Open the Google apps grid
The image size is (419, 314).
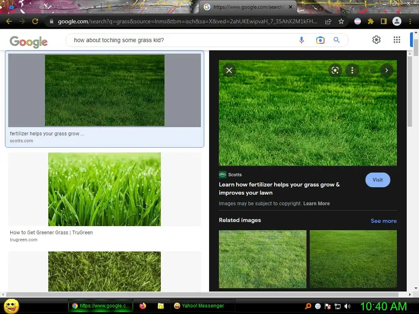click(397, 40)
